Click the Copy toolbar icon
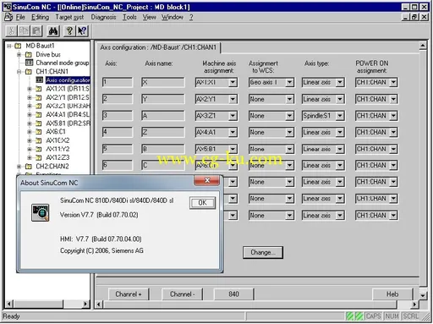The width and height of the screenshot is (433, 324). [x=24, y=30]
